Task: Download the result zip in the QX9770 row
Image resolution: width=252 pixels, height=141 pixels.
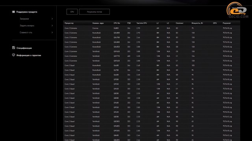Action: pyautogui.click(x=227, y=56)
